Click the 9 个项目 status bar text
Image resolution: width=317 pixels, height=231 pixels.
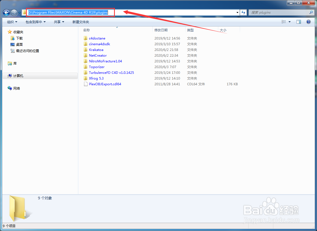tap(9, 226)
